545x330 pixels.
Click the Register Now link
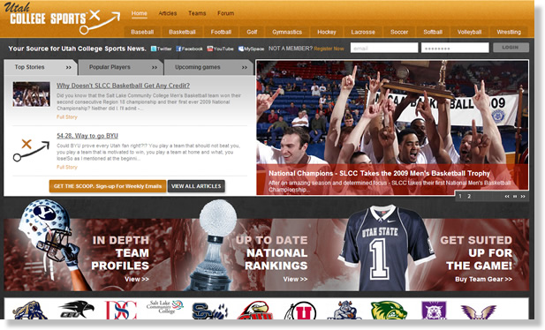pos(329,49)
